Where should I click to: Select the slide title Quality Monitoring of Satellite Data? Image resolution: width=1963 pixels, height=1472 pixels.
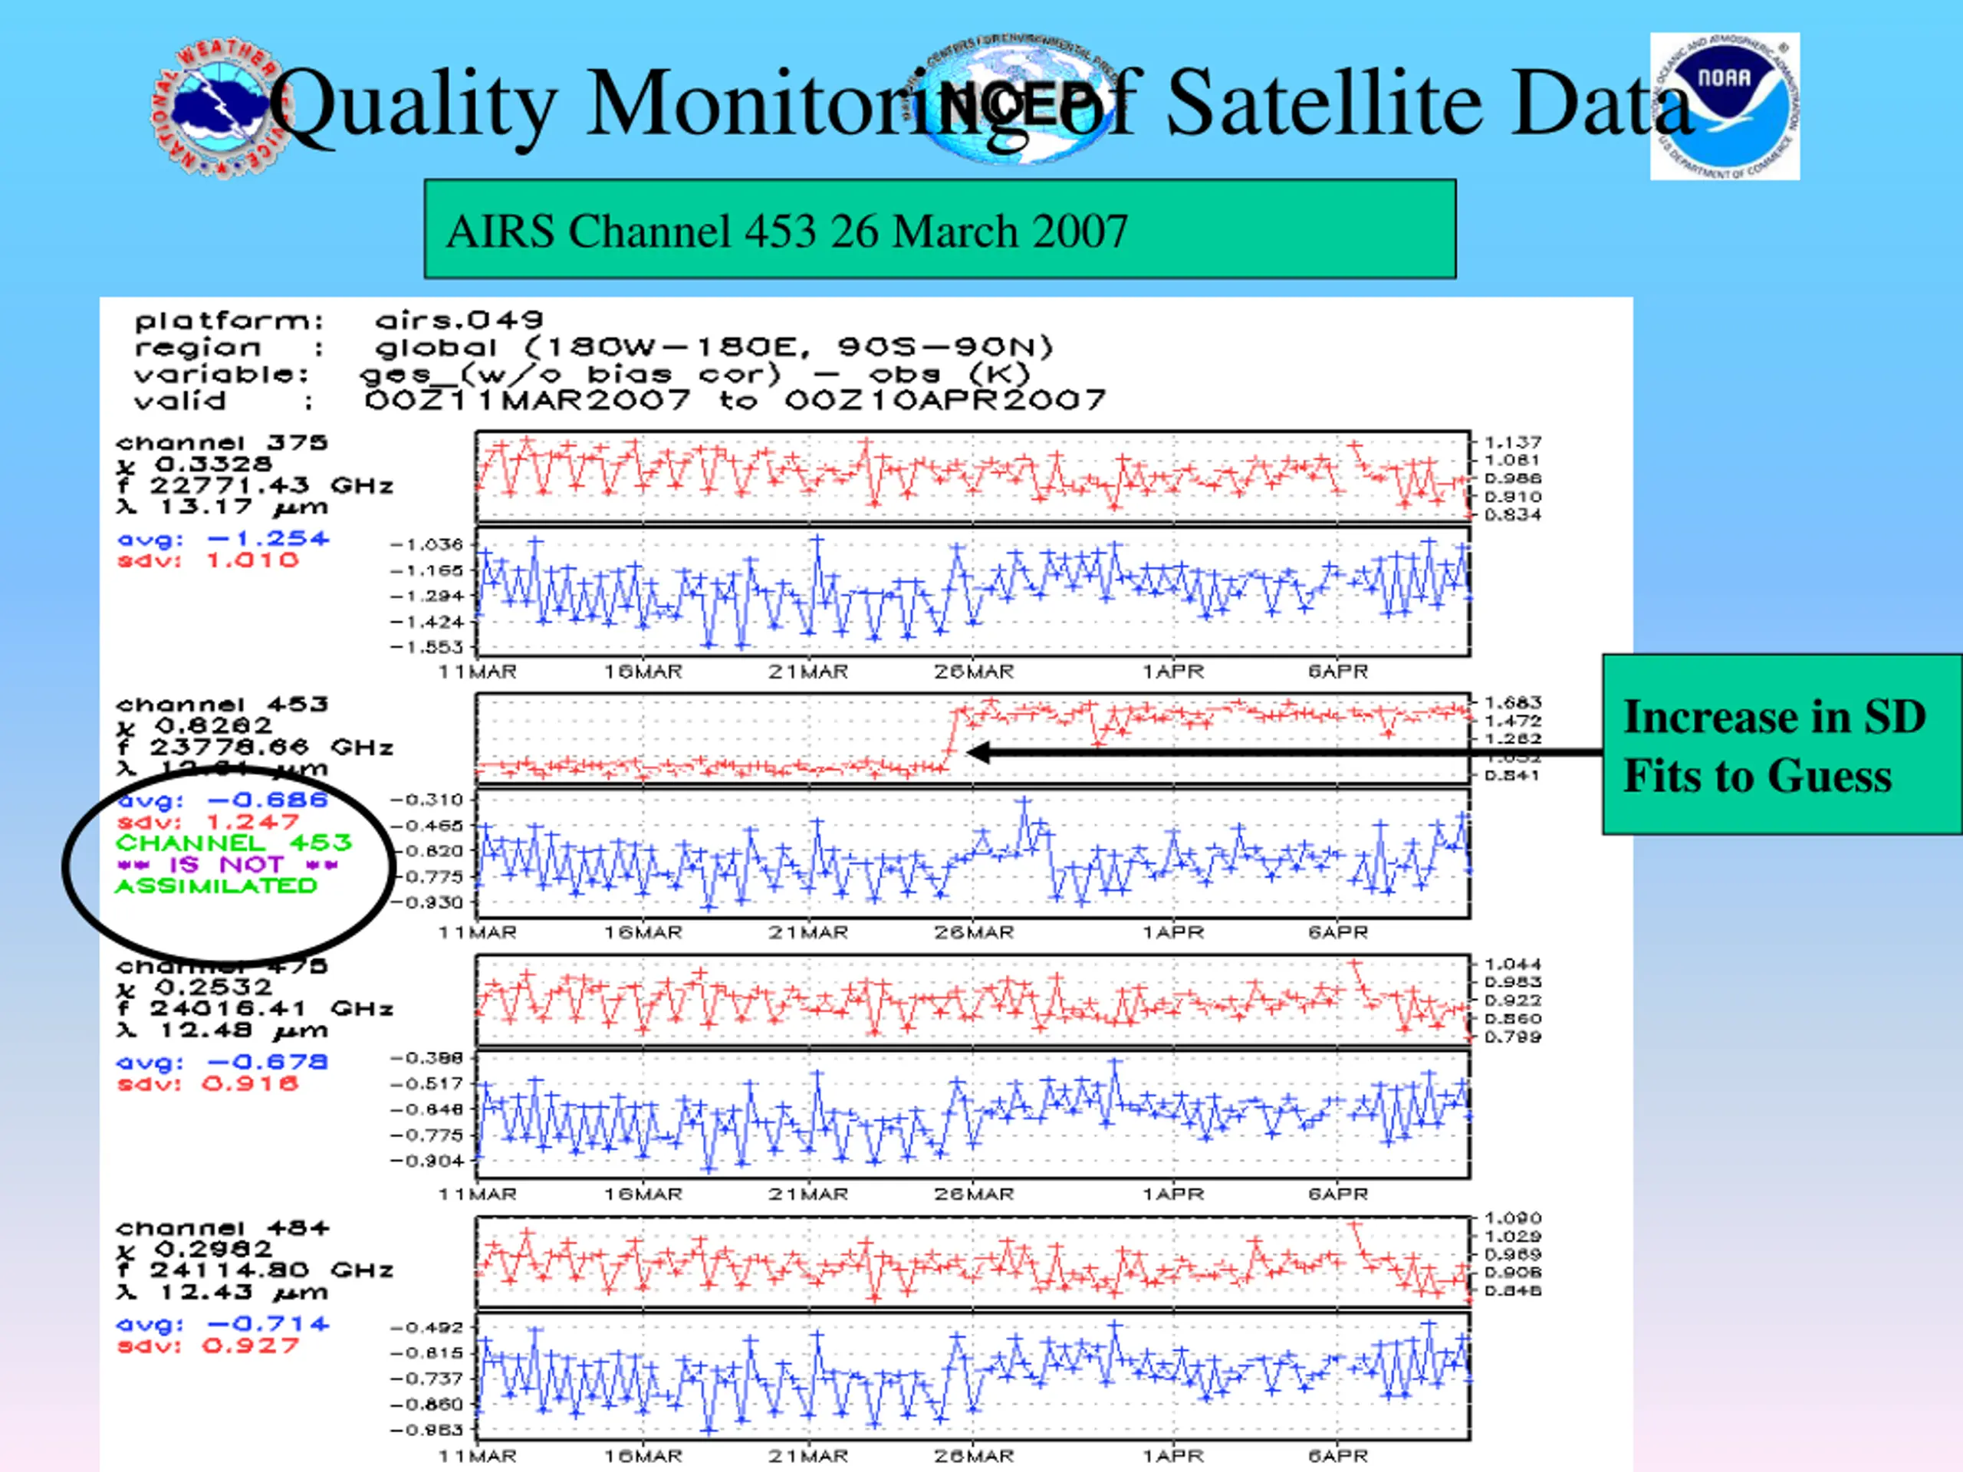(x=981, y=105)
